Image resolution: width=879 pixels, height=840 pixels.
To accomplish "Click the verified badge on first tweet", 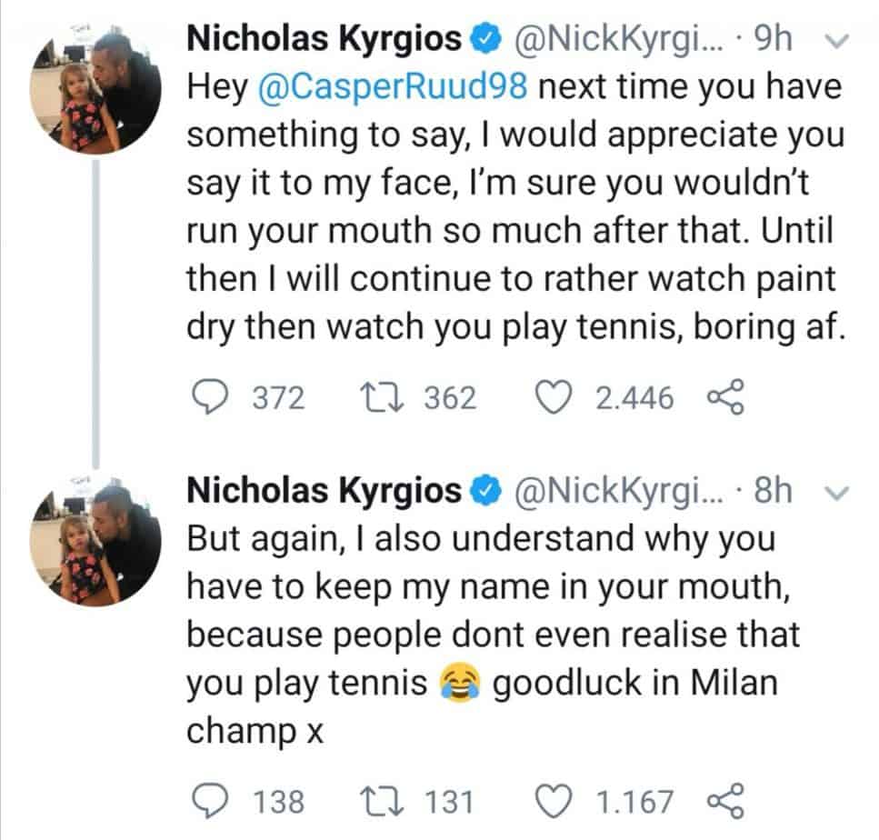I will point(485,41).
